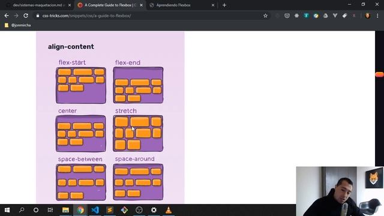Open the @jonmircha bookmarks folder
This screenshot has width=384, height=216.
pyautogui.click(x=17, y=25)
